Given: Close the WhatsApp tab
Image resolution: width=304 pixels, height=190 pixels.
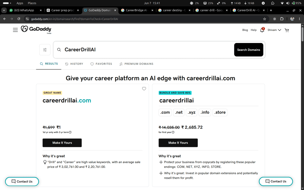Looking at the screenshot, I should [x=41, y=10].
